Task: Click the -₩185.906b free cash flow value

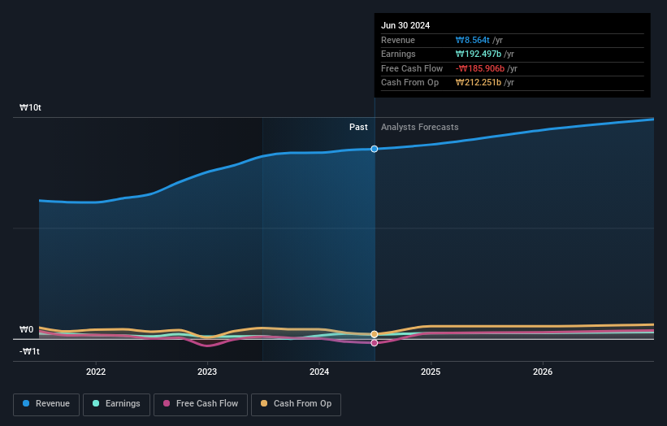Action: [x=480, y=68]
